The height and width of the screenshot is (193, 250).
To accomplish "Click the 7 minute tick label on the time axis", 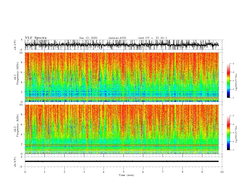I will coord(163,172).
